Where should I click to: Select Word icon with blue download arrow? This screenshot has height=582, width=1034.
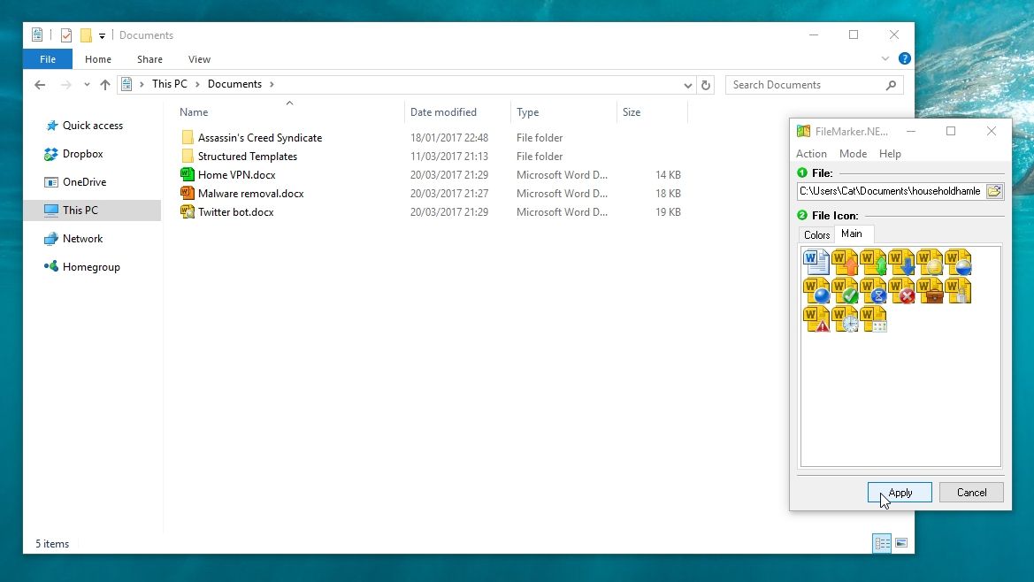(x=903, y=262)
